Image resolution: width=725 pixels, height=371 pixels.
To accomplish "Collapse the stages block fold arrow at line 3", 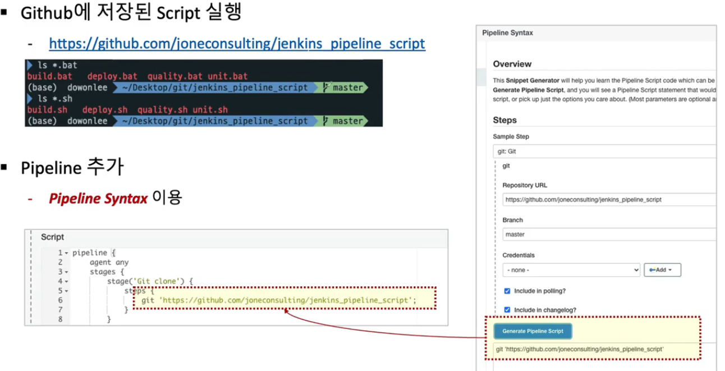I will (66, 272).
